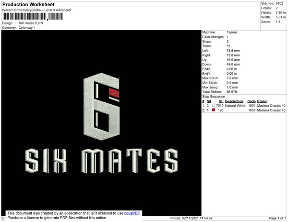Screen dimensions: 288x222
Task: Select the design name "SIX mates 5,8IN"
Action: (x=31, y=23)
